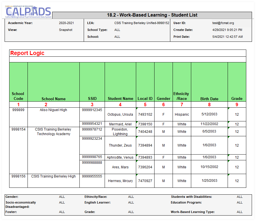Click the Student Name column header
This screenshot has height=221, width=256.
120,98
